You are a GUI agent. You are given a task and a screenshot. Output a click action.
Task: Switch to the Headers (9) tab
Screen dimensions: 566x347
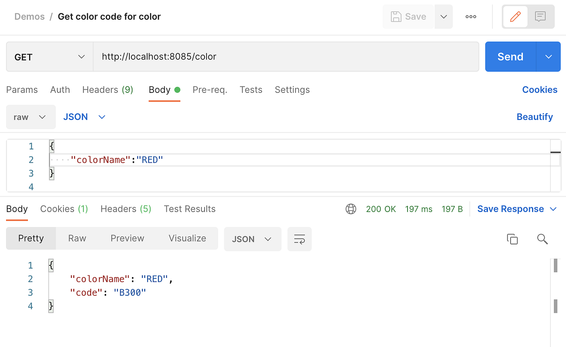tap(108, 90)
